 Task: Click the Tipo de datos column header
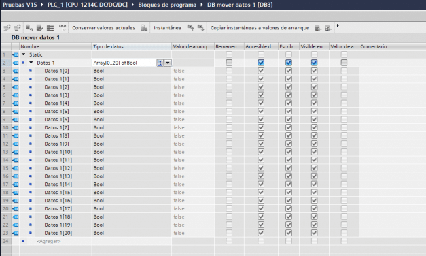[x=132, y=46]
